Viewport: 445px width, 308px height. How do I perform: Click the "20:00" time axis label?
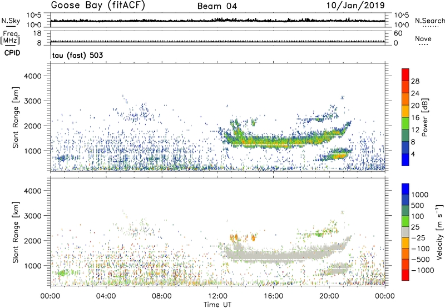click(329, 296)
